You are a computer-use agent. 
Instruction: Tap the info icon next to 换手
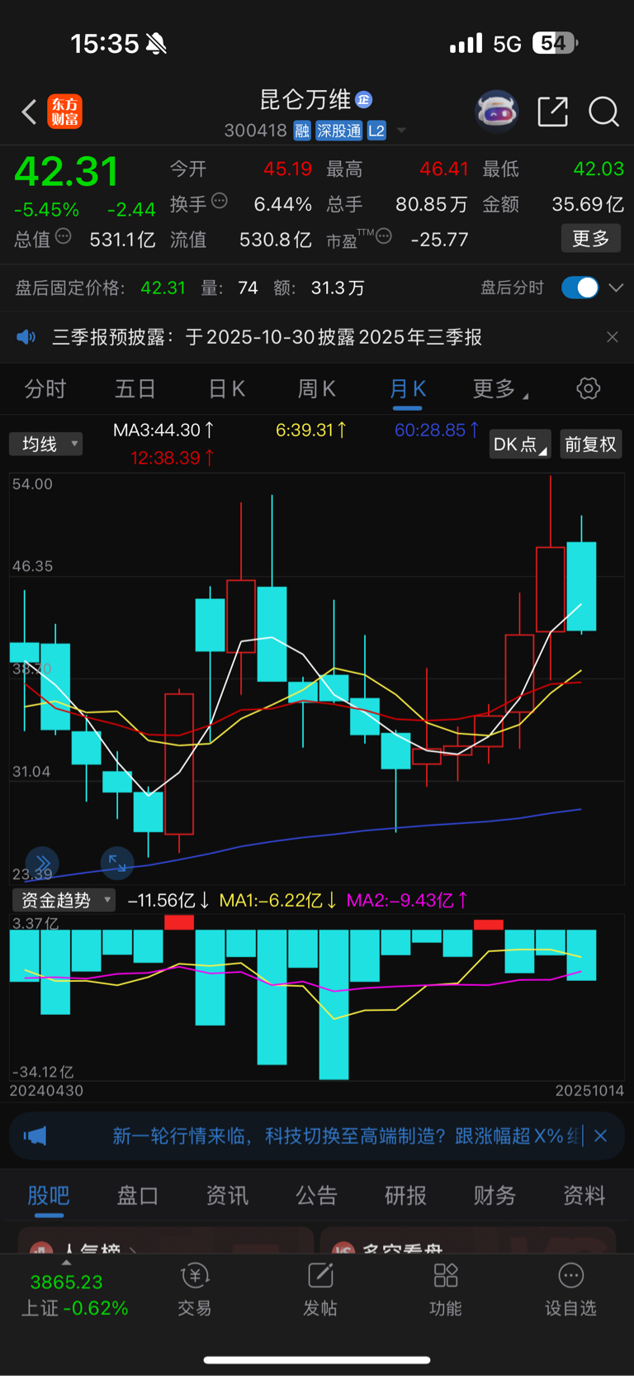tap(220, 201)
